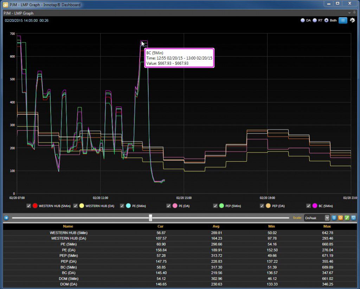This screenshot has width=360, height=289.
Task: Click the yellow WESTERN HUB (DA) color swatch
Action: (82, 206)
